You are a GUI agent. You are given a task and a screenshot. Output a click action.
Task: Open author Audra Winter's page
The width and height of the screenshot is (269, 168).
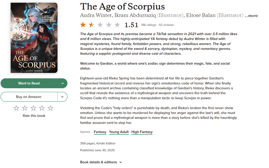tap(96, 15)
